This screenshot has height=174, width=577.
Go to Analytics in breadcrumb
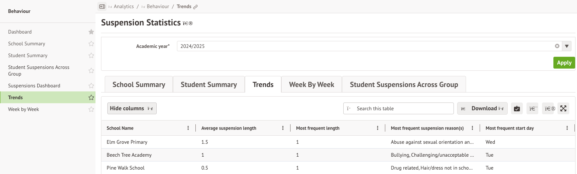(124, 7)
